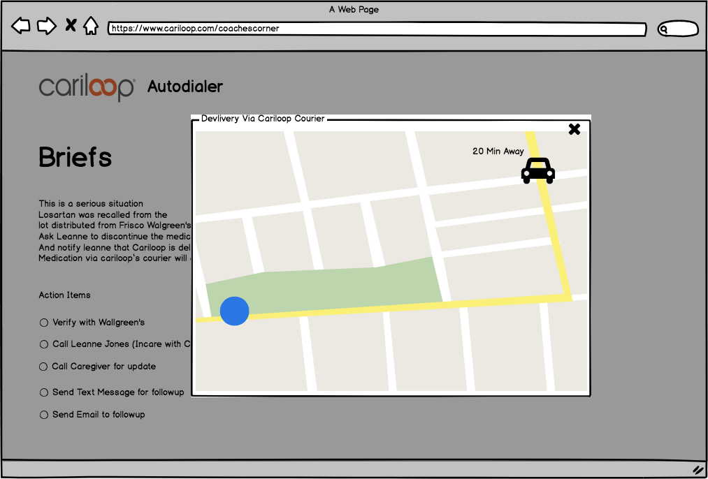
Task: Click the 20 Min Away label
Action: click(498, 152)
